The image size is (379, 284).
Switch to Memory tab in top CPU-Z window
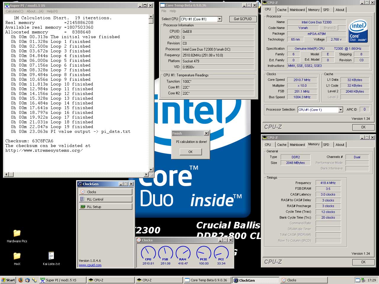tap(314, 10)
